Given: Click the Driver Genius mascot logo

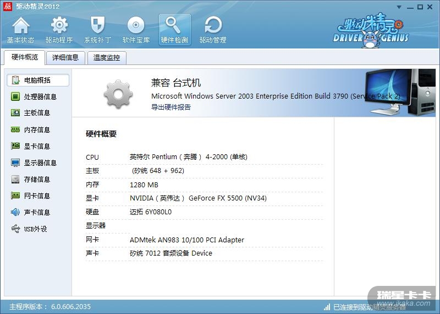Looking at the screenshot, I should pyautogui.click(x=371, y=30).
